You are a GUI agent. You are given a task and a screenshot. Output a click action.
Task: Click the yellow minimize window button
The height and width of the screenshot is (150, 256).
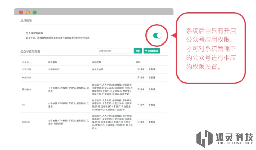point(28,12)
